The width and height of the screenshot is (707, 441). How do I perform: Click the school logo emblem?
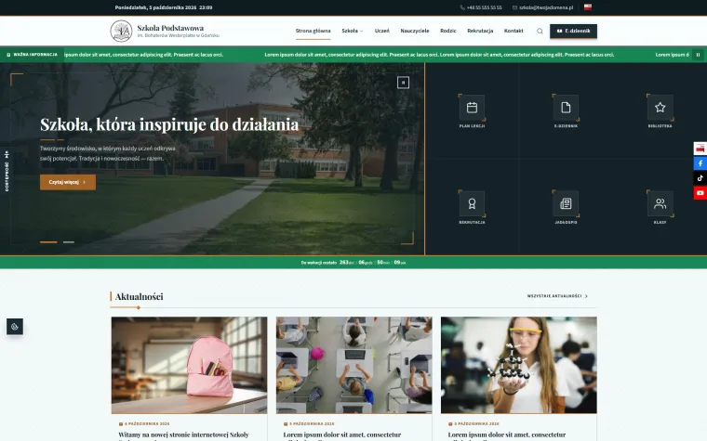click(121, 31)
